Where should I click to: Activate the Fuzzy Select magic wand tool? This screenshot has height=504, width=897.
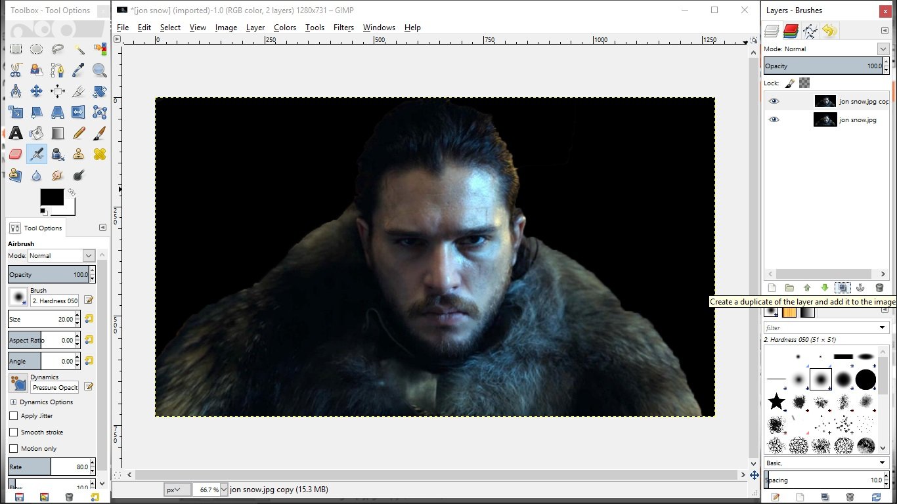pyautogui.click(x=79, y=49)
